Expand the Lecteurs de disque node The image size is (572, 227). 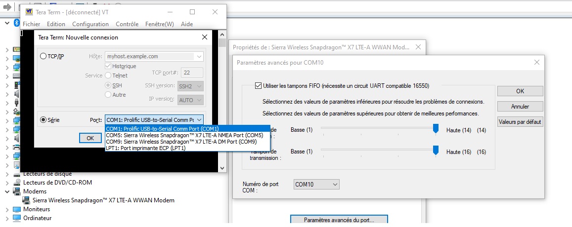(7, 174)
